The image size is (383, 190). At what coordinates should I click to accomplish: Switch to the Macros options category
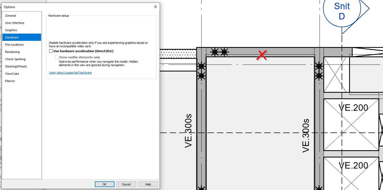pos(10,81)
